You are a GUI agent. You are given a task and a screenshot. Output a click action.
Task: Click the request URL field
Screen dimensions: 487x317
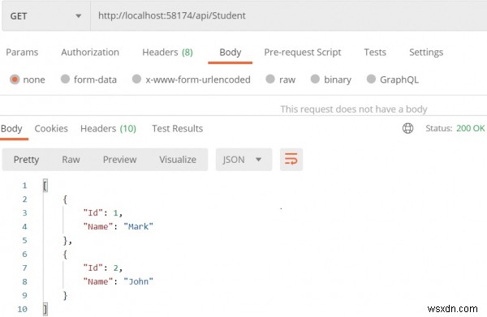pos(288,16)
